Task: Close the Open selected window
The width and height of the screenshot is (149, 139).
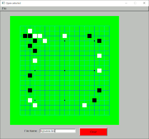Action: pyautogui.click(x=144, y=3)
